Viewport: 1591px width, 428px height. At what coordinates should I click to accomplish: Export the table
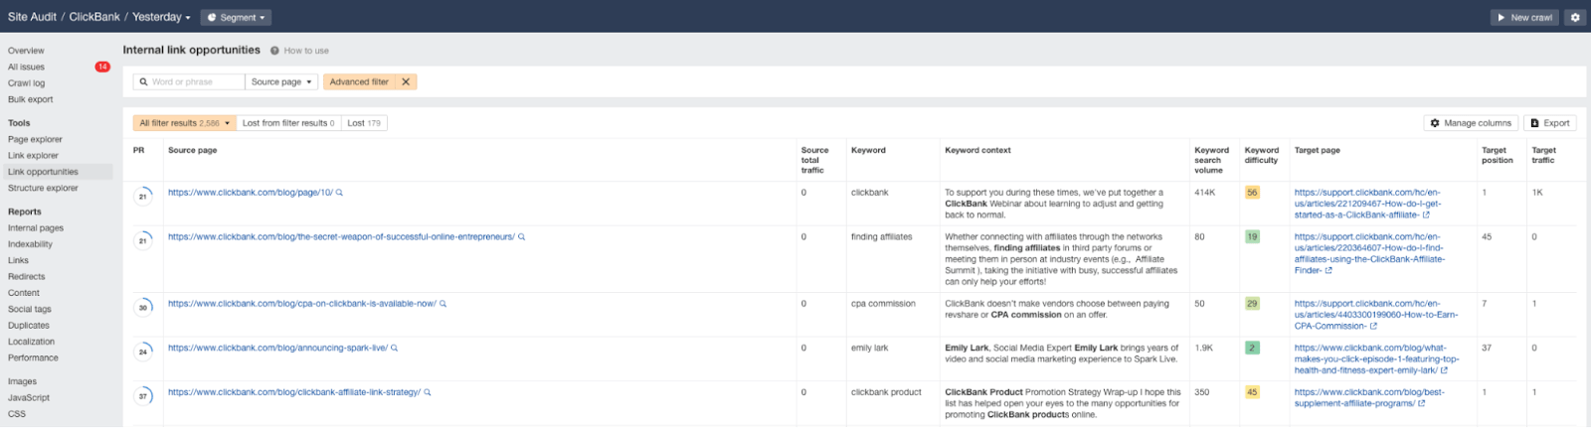pos(1549,123)
